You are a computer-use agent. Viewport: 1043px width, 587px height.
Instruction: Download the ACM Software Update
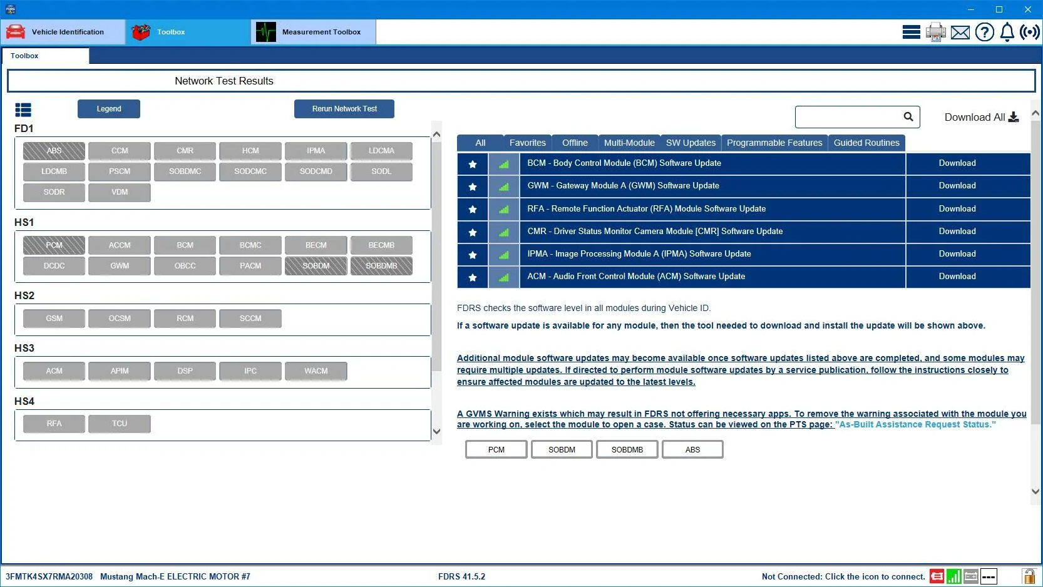click(x=957, y=277)
